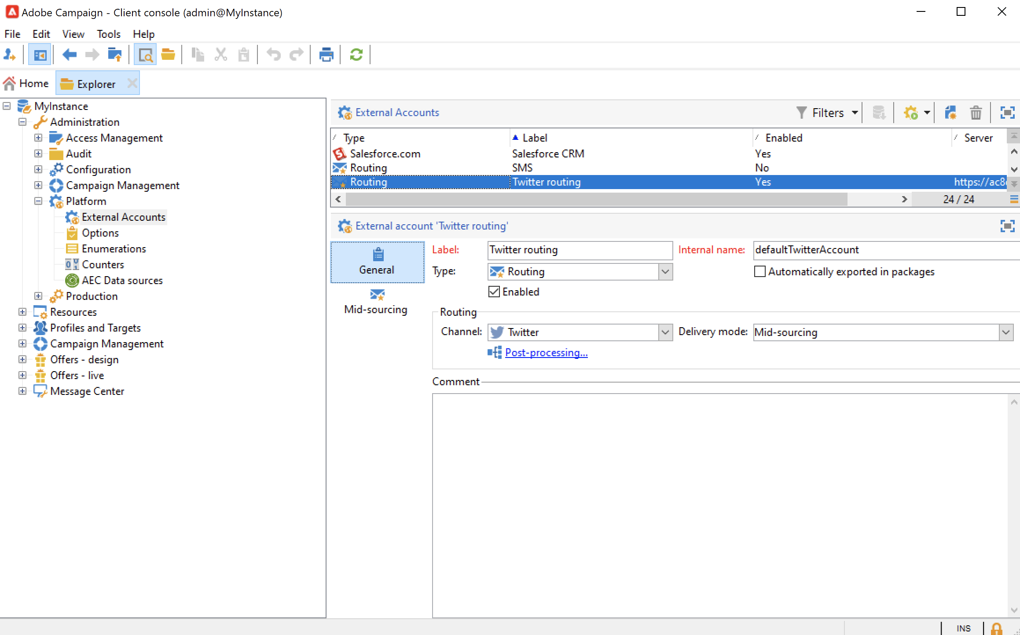
Task: Click the horizontal scrollbar of accounts list
Action: coord(596,199)
